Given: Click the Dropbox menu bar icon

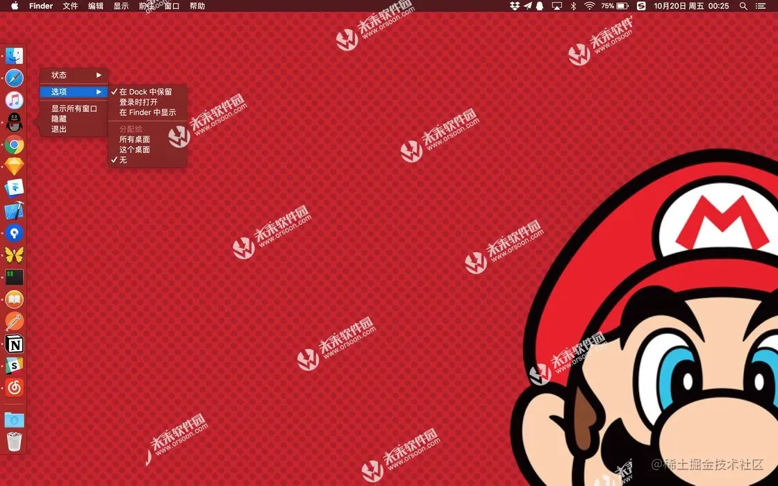Looking at the screenshot, I should (x=515, y=6).
